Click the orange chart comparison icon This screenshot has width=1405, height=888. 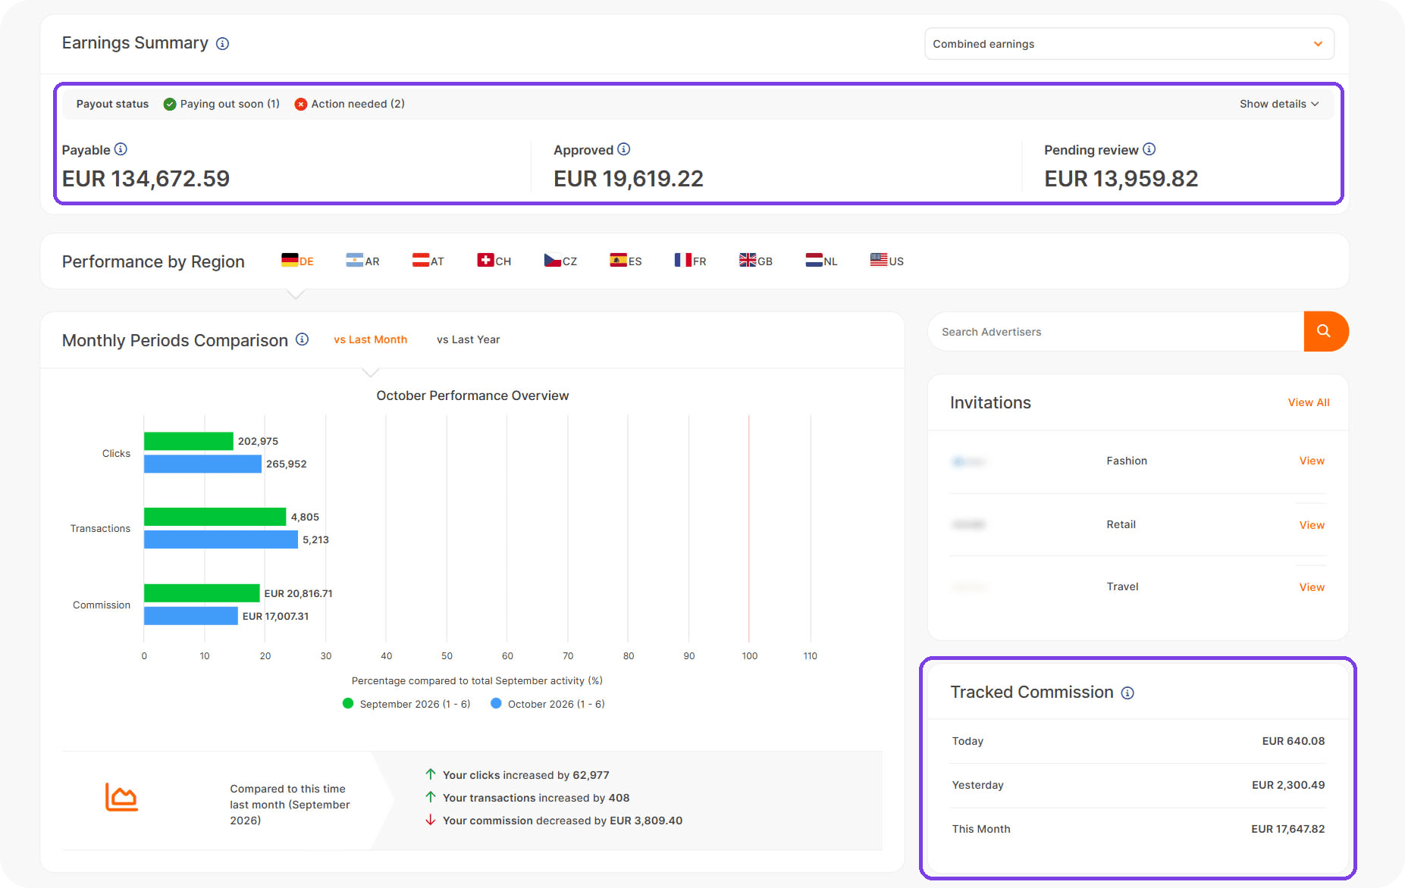coord(121,797)
